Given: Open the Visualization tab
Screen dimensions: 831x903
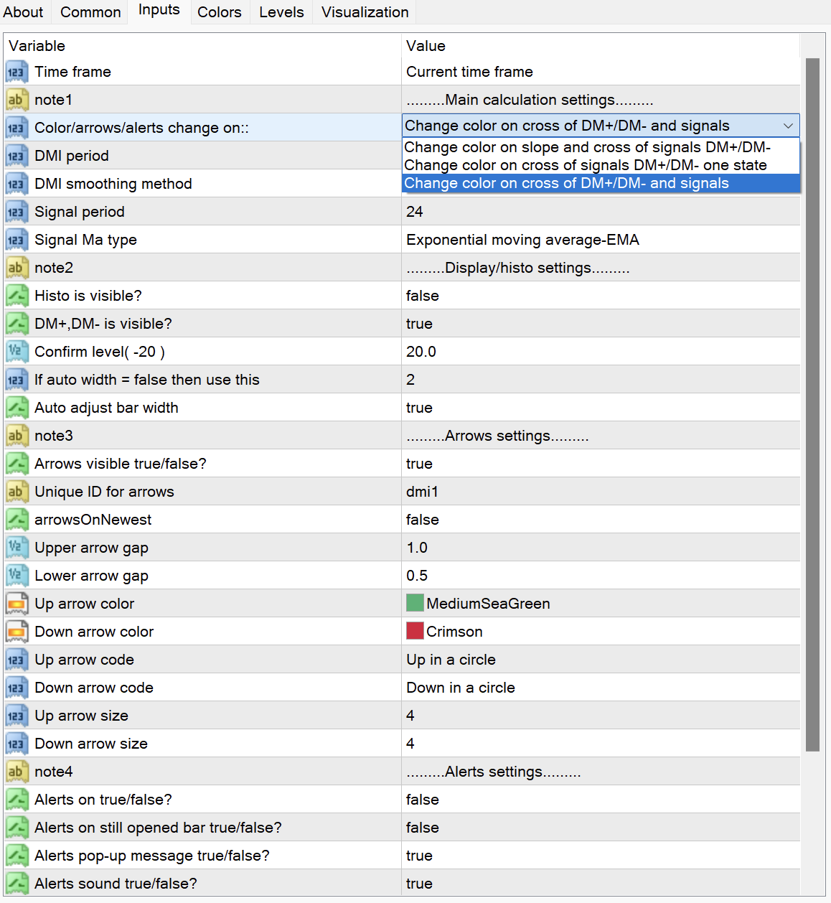Looking at the screenshot, I should pos(365,12).
